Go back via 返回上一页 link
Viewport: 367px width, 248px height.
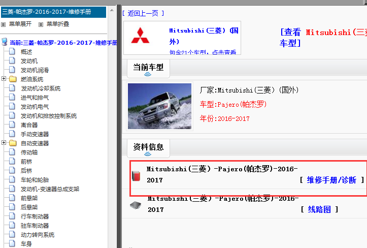[143, 13]
